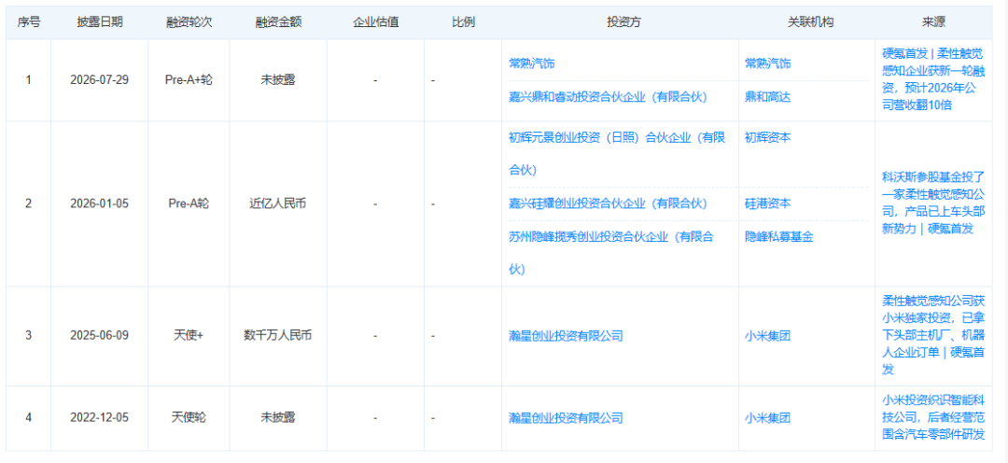This screenshot has height=463, width=1008.
Task: Select the Pre-A+轮 round cell
Action: point(189,80)
